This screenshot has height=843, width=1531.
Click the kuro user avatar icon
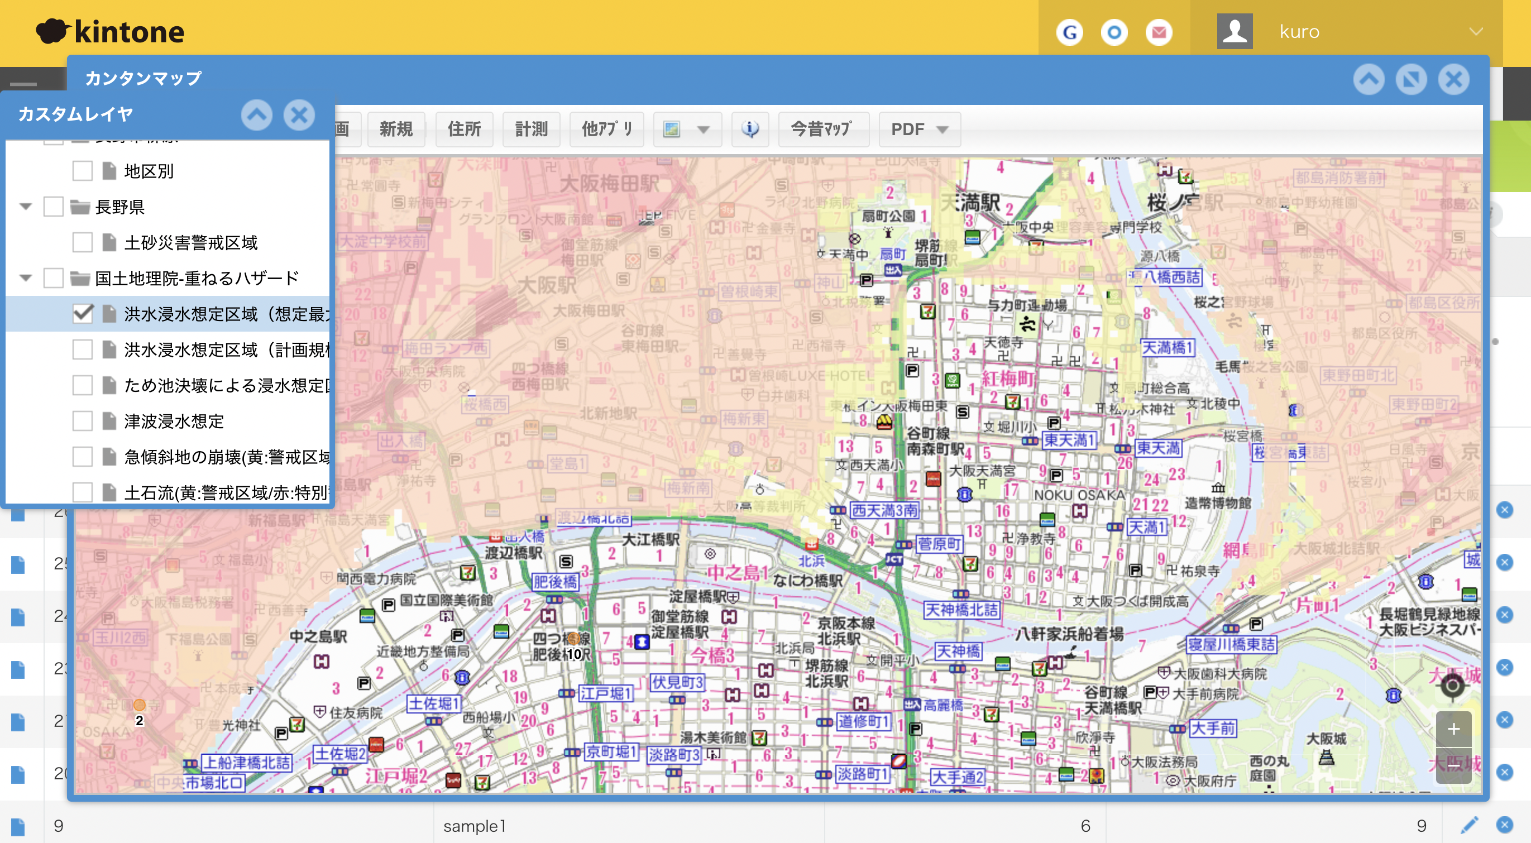click(x=1235, y=31)
